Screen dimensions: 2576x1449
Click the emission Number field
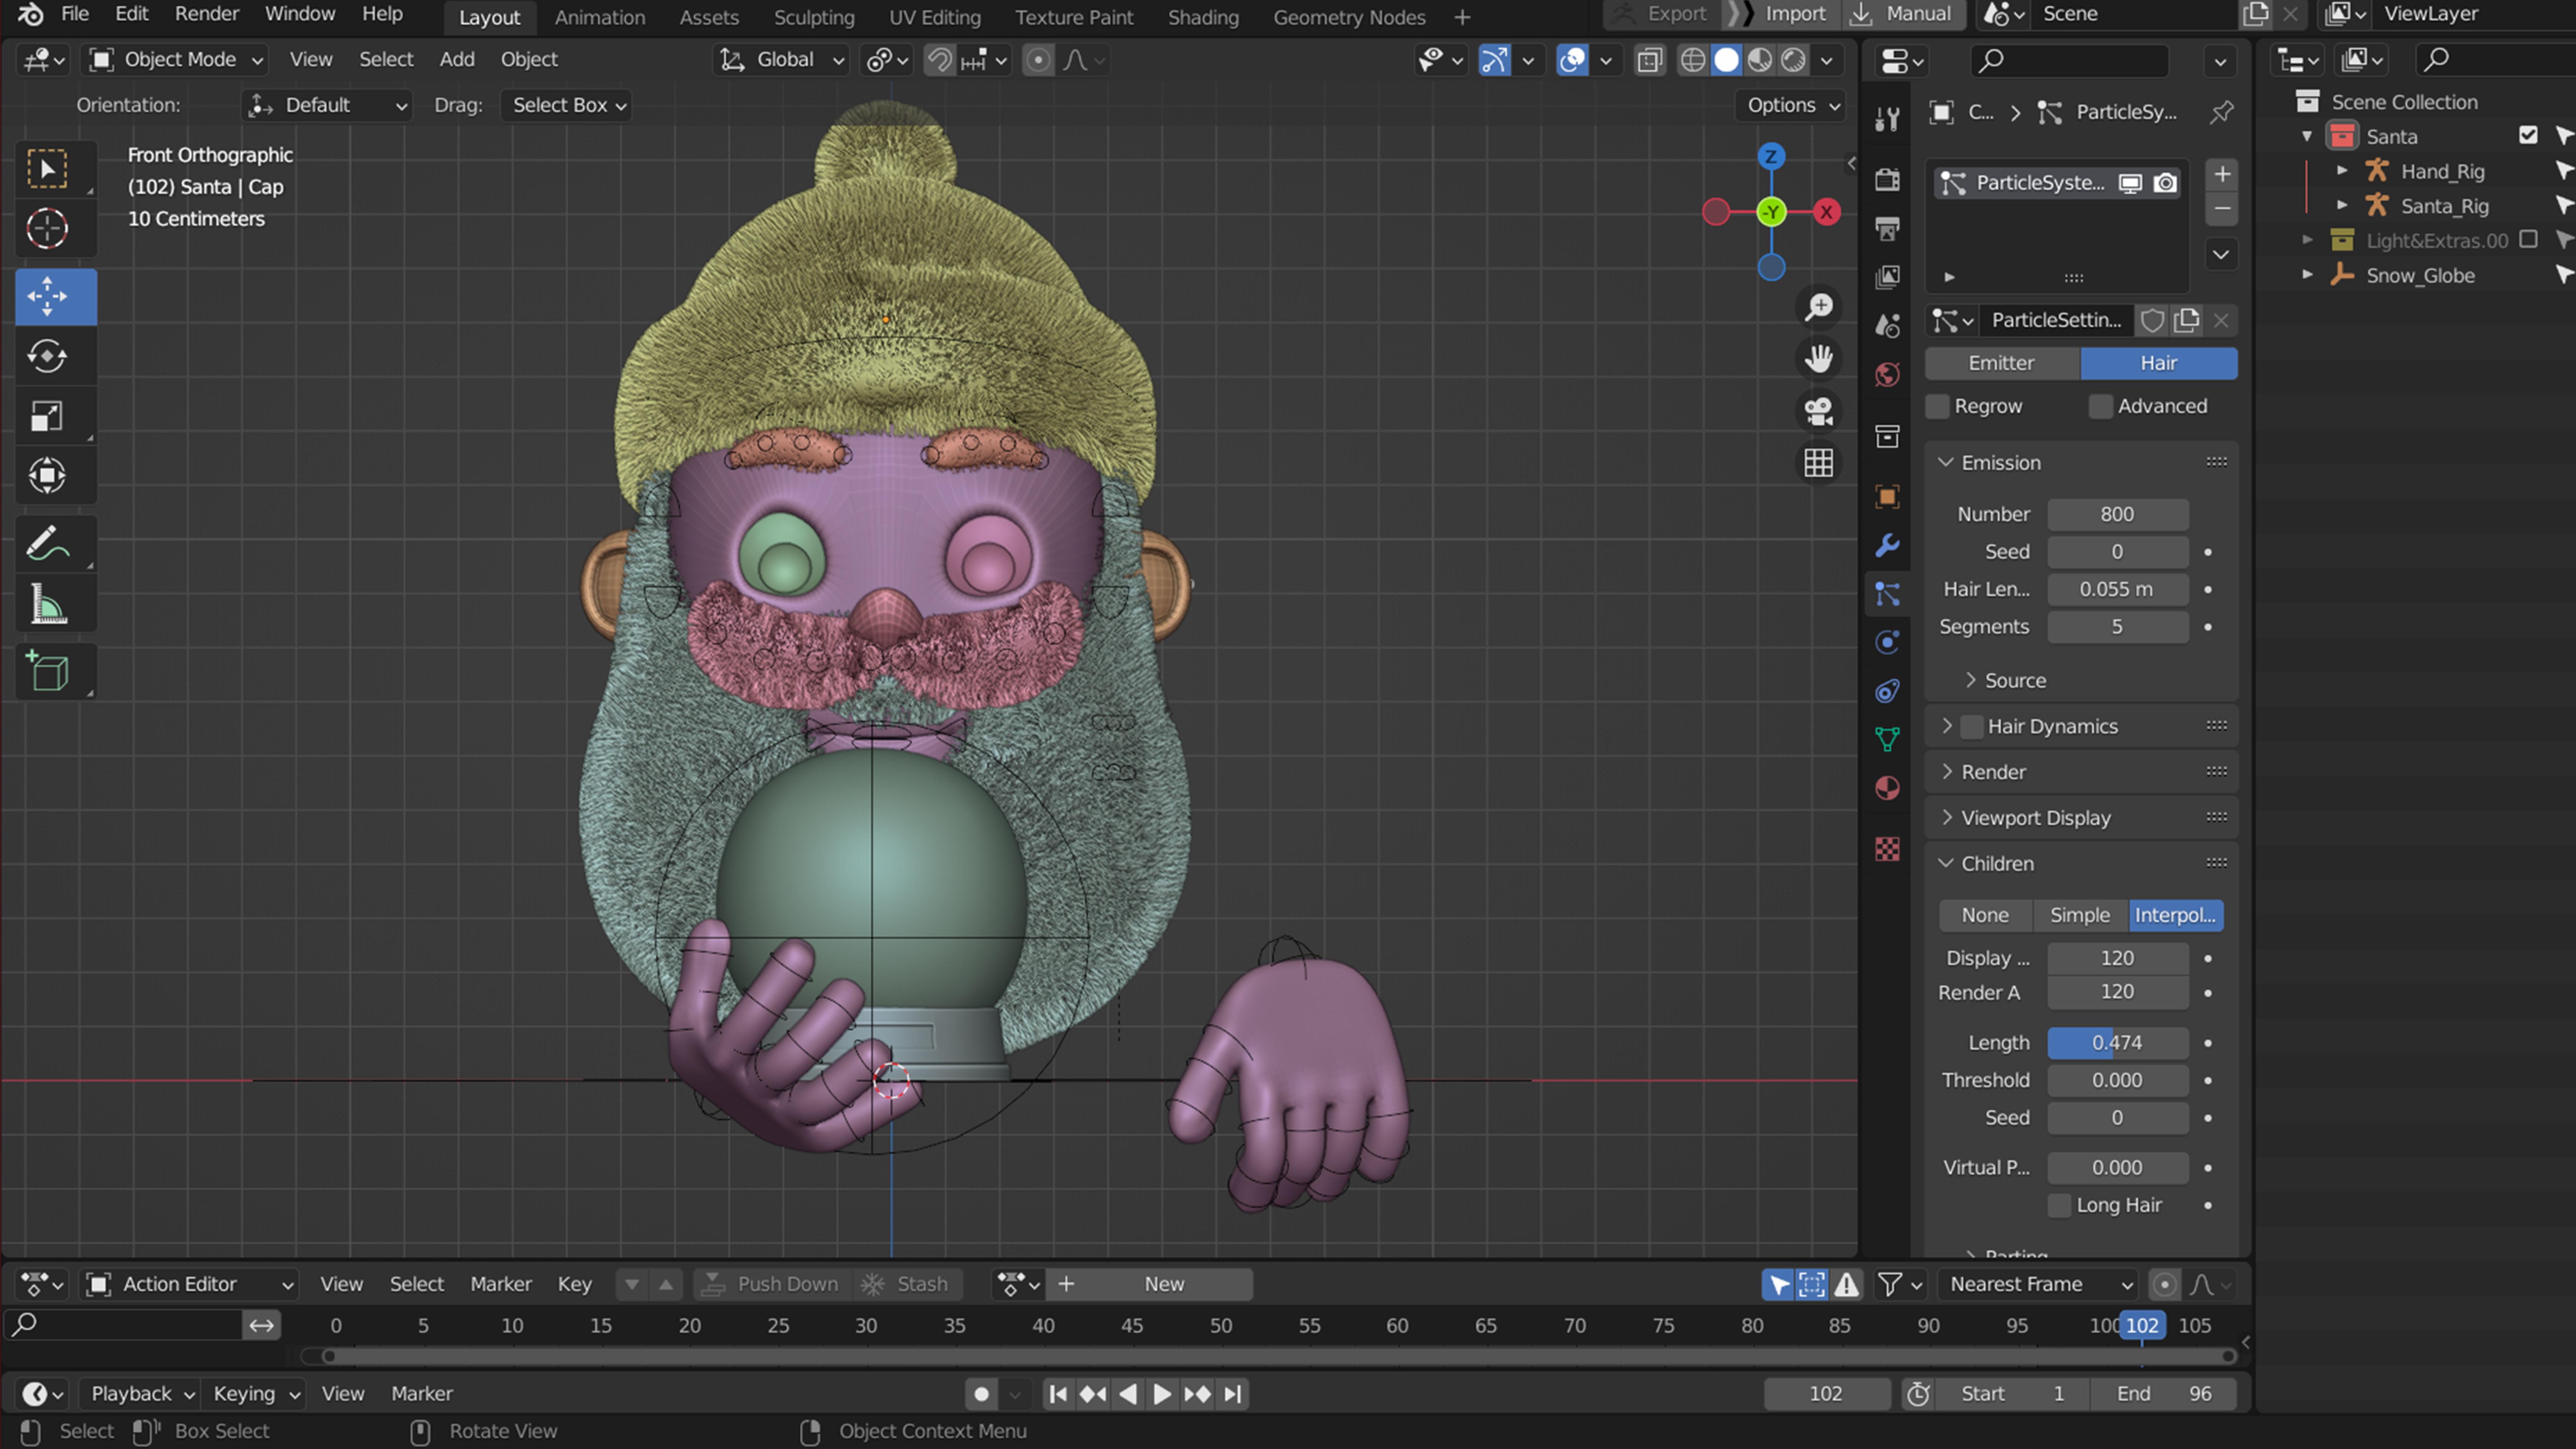pos(2117,515)
